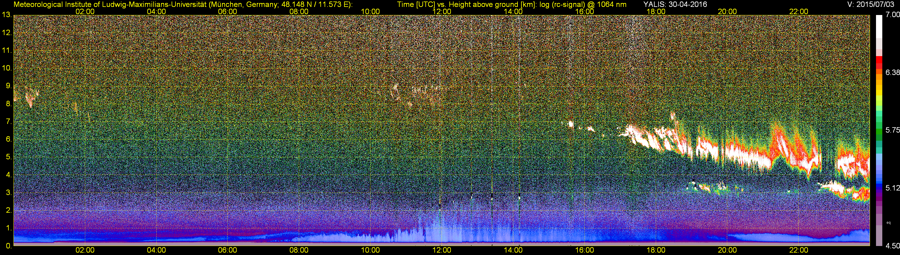Click the 6.38 value on the color scale
900x255 pixels.
click(893, 72)
